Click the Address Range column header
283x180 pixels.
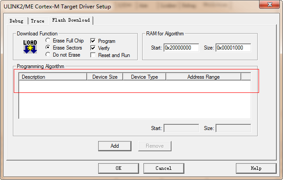coord(203,77)
